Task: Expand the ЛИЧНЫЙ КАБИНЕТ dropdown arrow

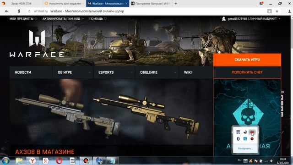Action: pyautogui.click(x=279, y=19)
